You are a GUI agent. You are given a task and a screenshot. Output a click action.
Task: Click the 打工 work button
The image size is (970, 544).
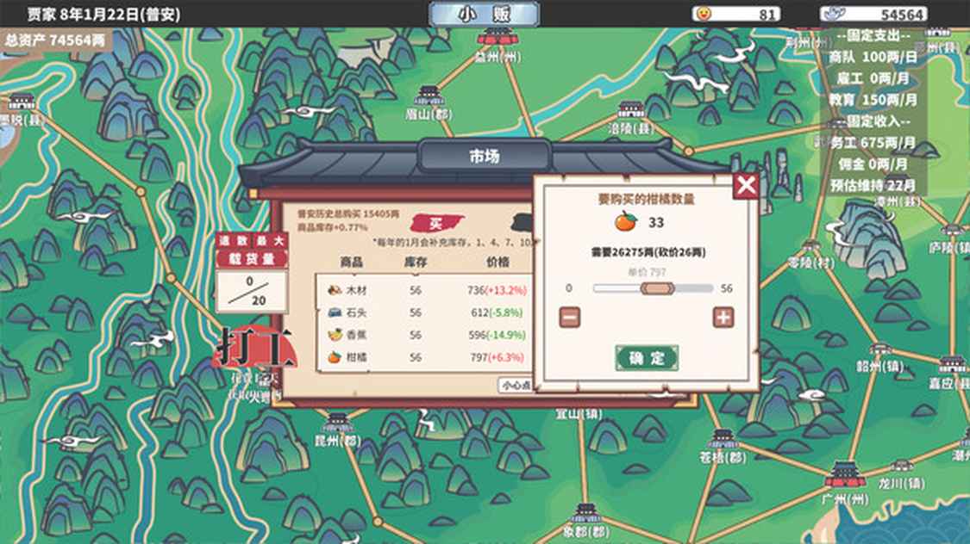pyautogui.click(x=254, y=348)
